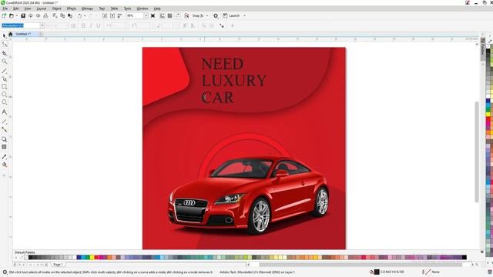
Task: Toggle bold text formatting
Action: point(83,25)
